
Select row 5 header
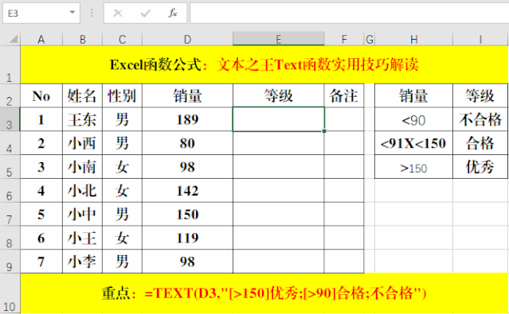coord(10,167)
